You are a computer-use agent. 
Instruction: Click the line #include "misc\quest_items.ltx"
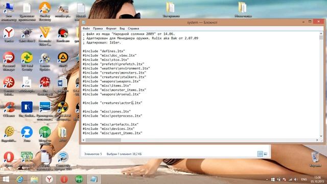[112, 133]
